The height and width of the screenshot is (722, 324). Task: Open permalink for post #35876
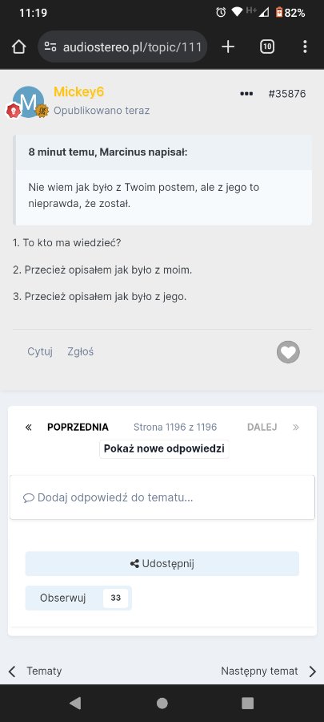pos(287,94)
